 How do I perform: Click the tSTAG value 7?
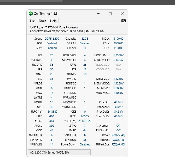point(85,126)
